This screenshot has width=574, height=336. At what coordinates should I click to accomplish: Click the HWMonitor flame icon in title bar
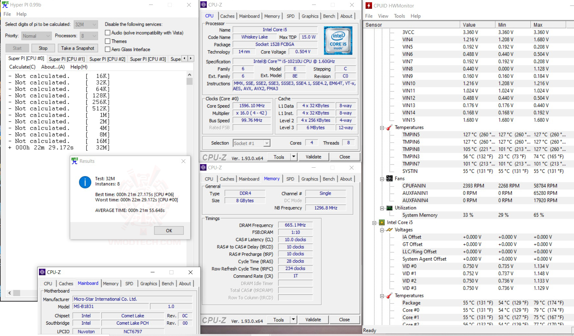[x=369, y=5]
